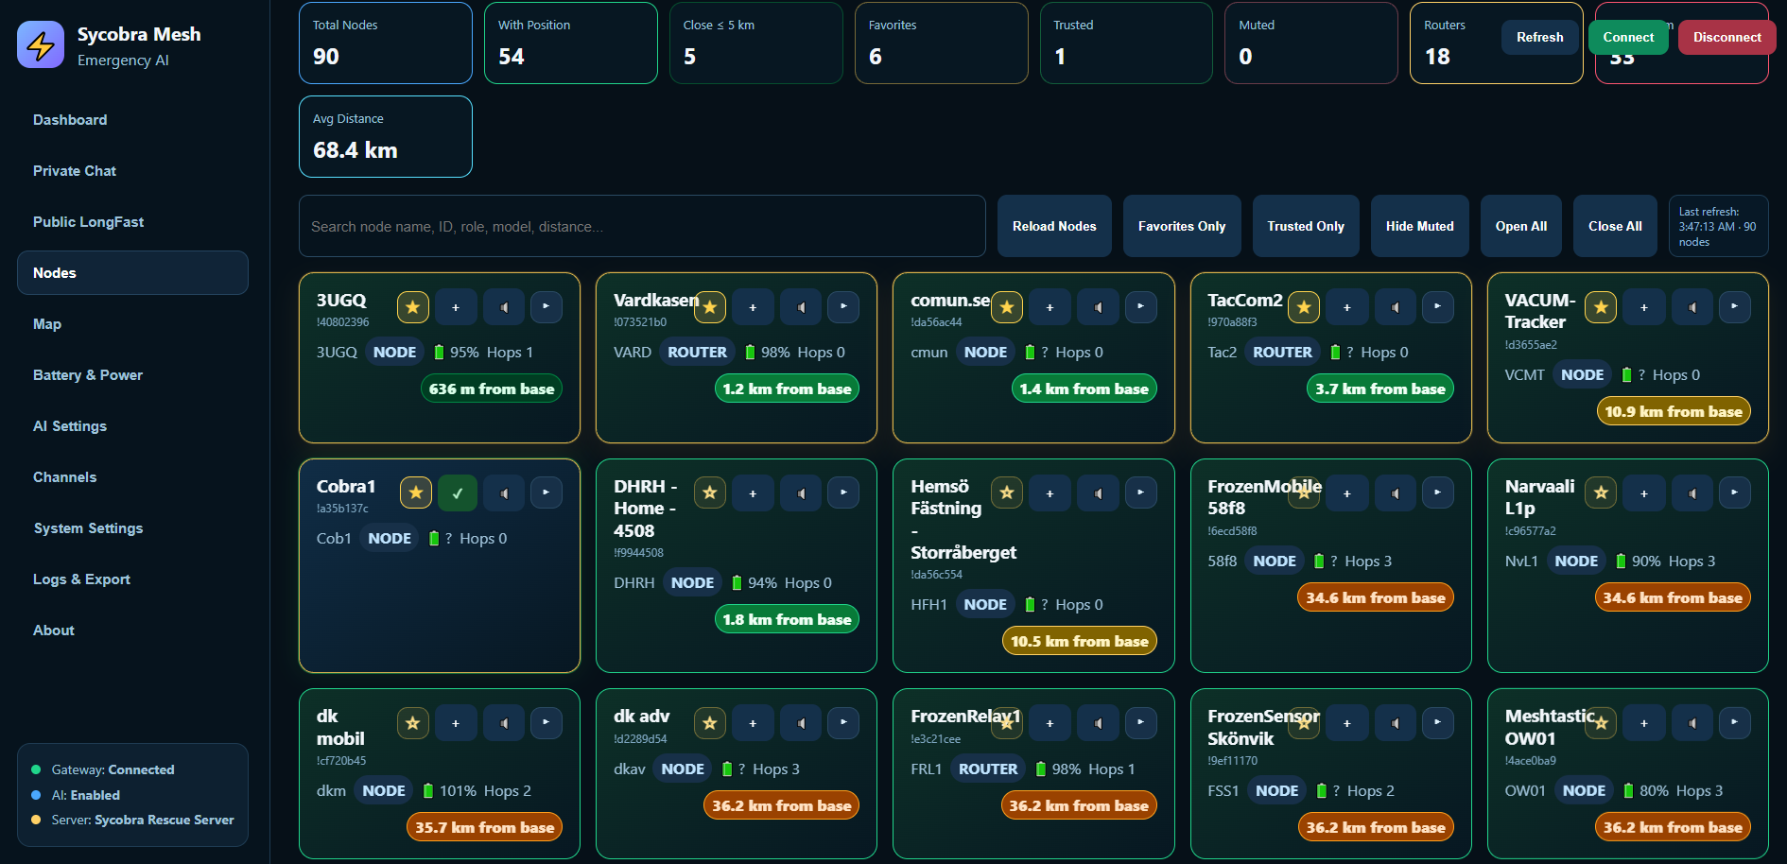Click the red Disconnect button
Viewport: 1787px width, 864px height.
(x=1727, y=37)
